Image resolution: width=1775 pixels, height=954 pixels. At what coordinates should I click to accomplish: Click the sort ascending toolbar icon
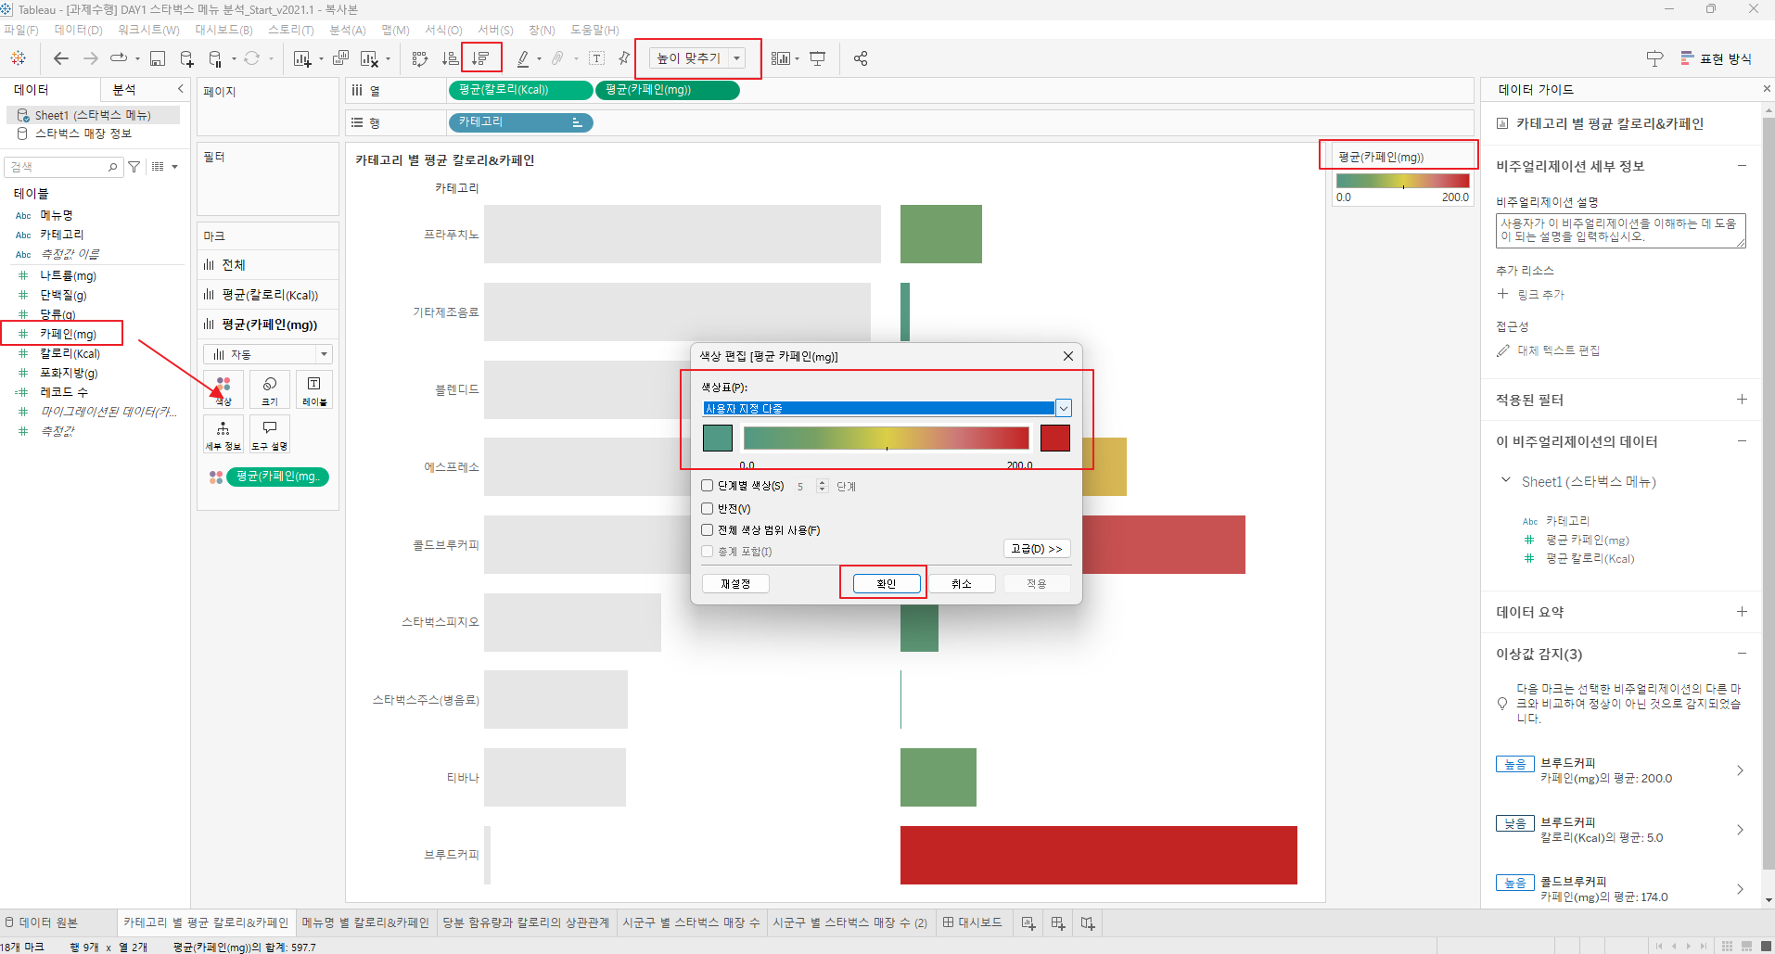[x=450, y=58]
